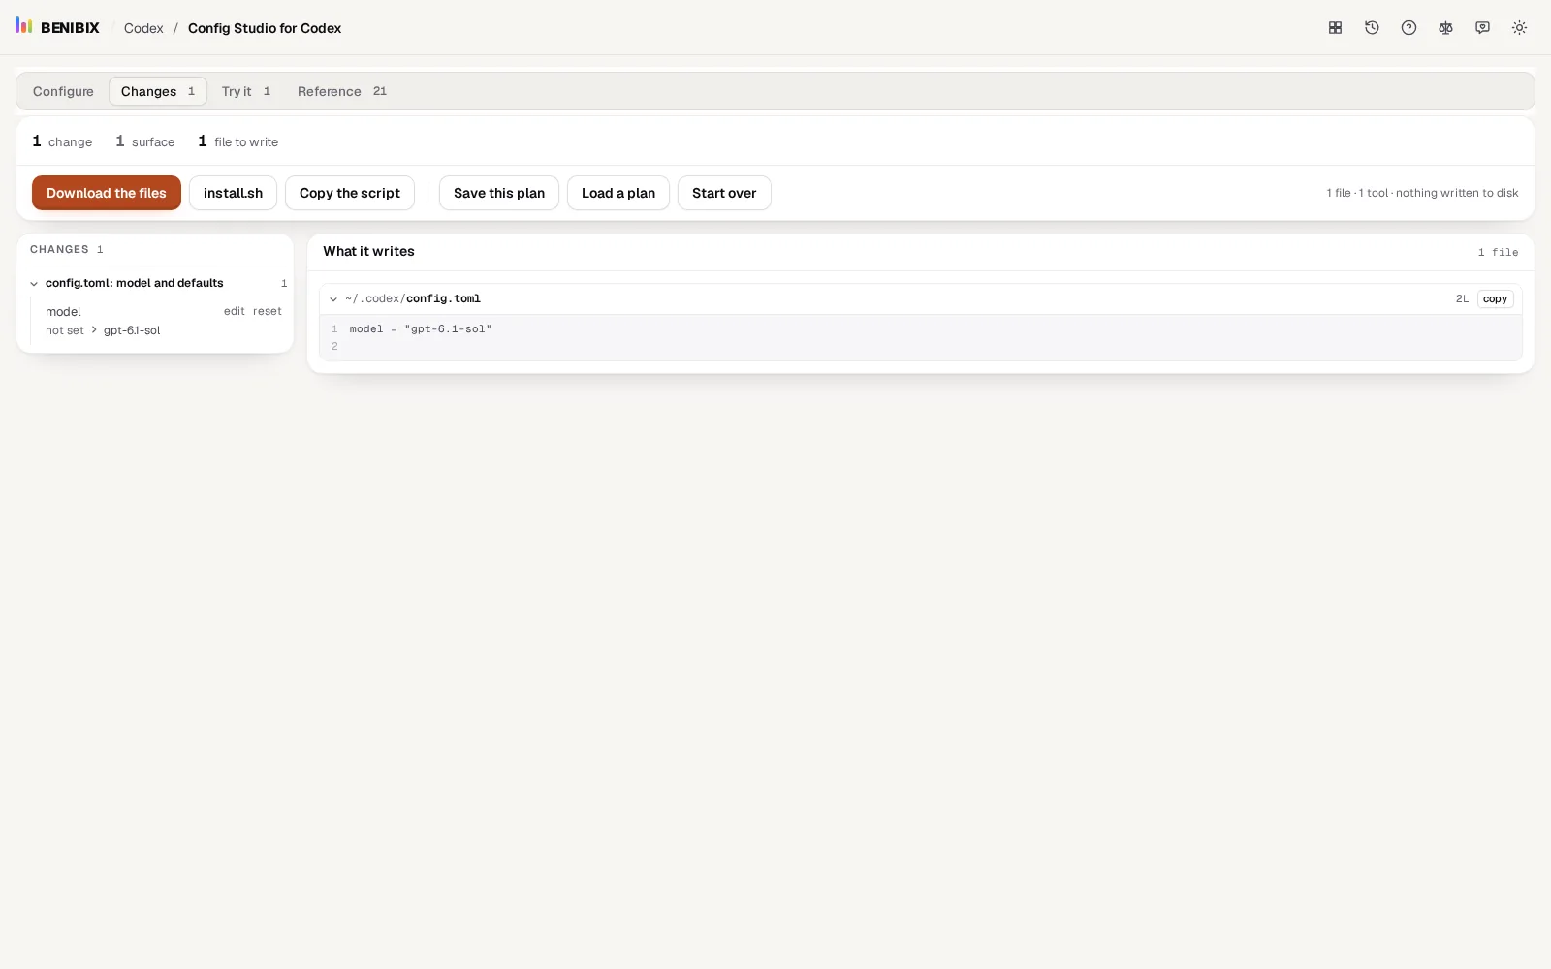Switch to the Configure tab

63,91
